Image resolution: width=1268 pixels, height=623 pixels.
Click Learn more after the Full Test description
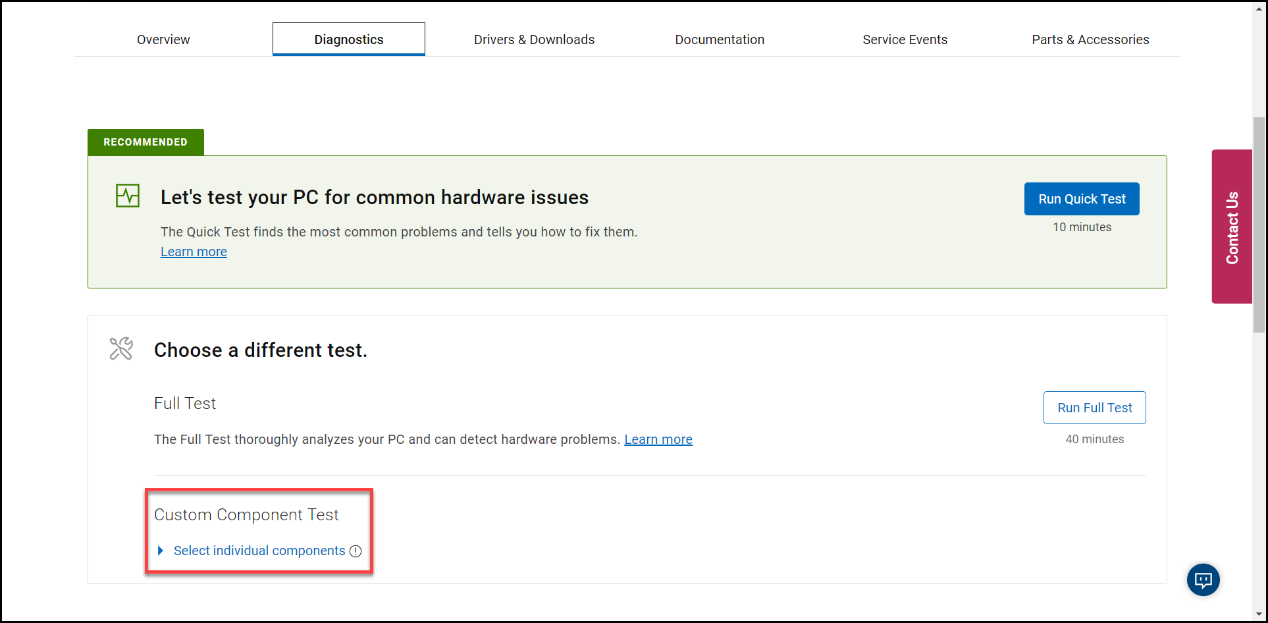[x=658, y=439]
